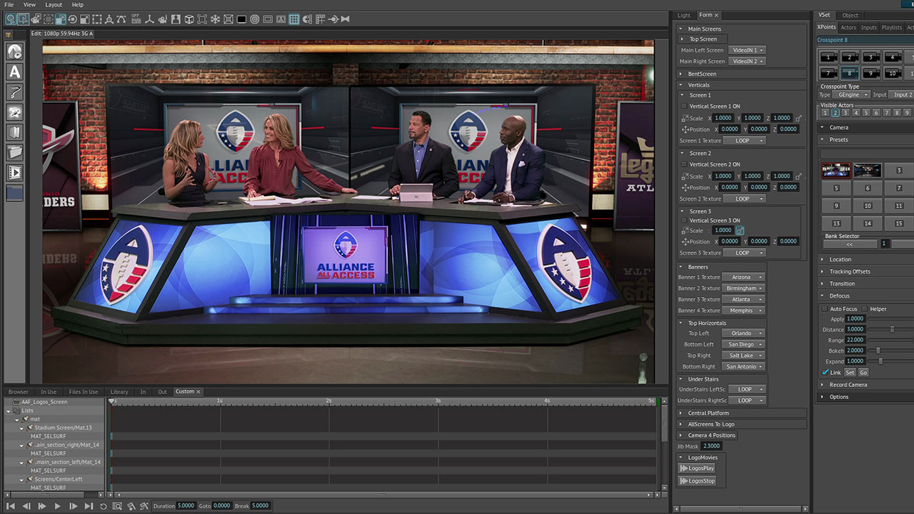914x514 pixels.
Task: Click the bowtie icon at toolbar end
Action: tap(345, 19)
